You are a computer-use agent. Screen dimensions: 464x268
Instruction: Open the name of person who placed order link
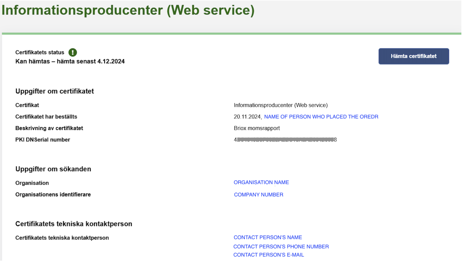pyautogui.click(x=321, y=117)
